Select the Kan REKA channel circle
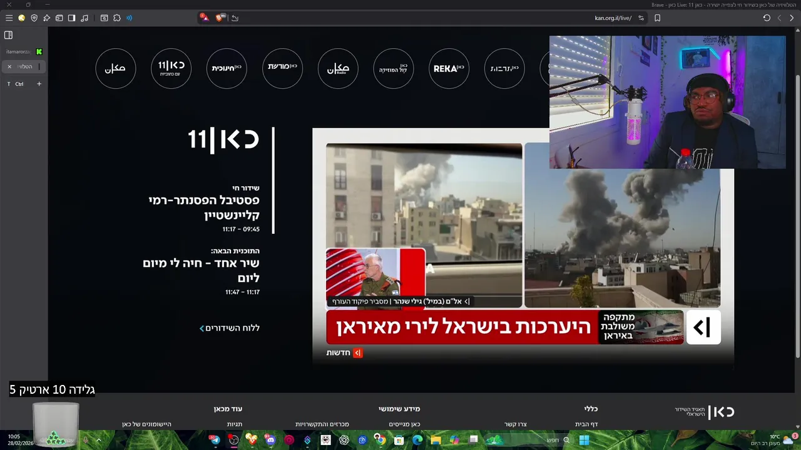 [x=449, y=68]
